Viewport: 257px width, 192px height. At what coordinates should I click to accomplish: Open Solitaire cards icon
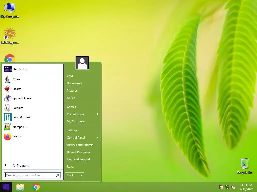click(7, 108)
